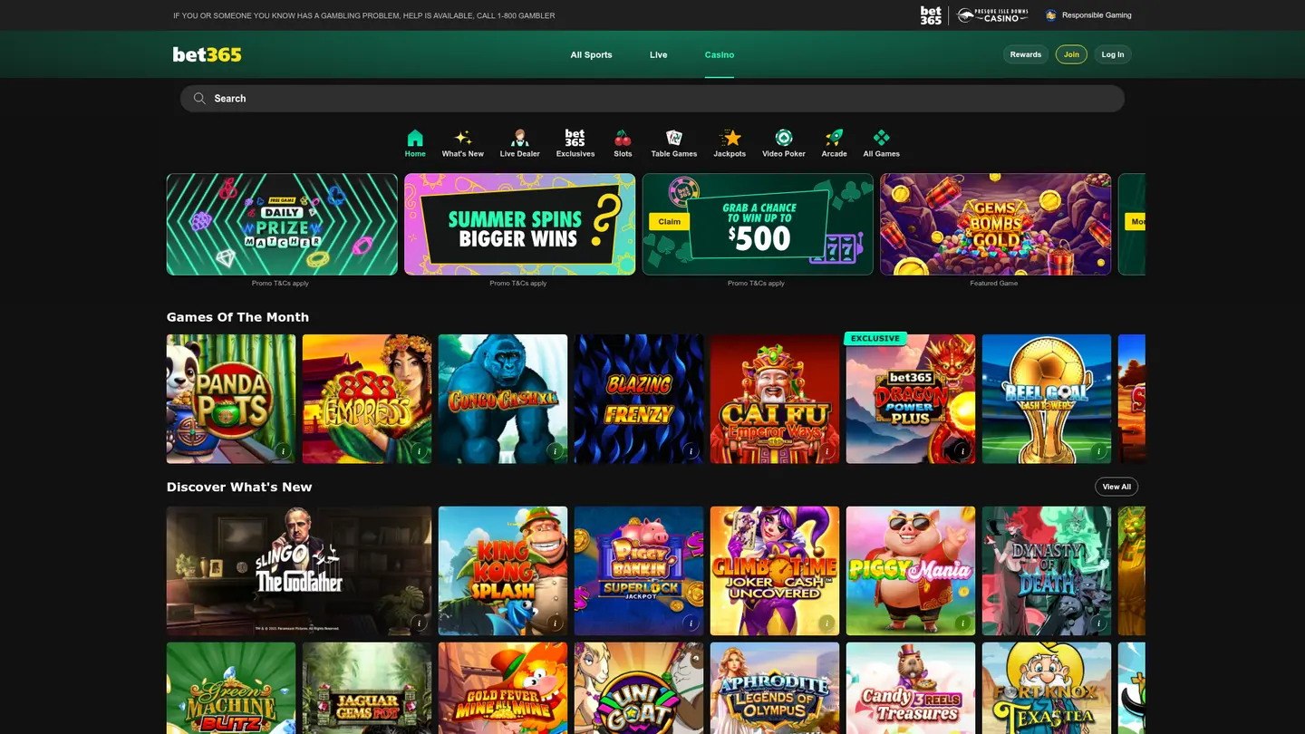Show info for 888 Empress game

419,450
